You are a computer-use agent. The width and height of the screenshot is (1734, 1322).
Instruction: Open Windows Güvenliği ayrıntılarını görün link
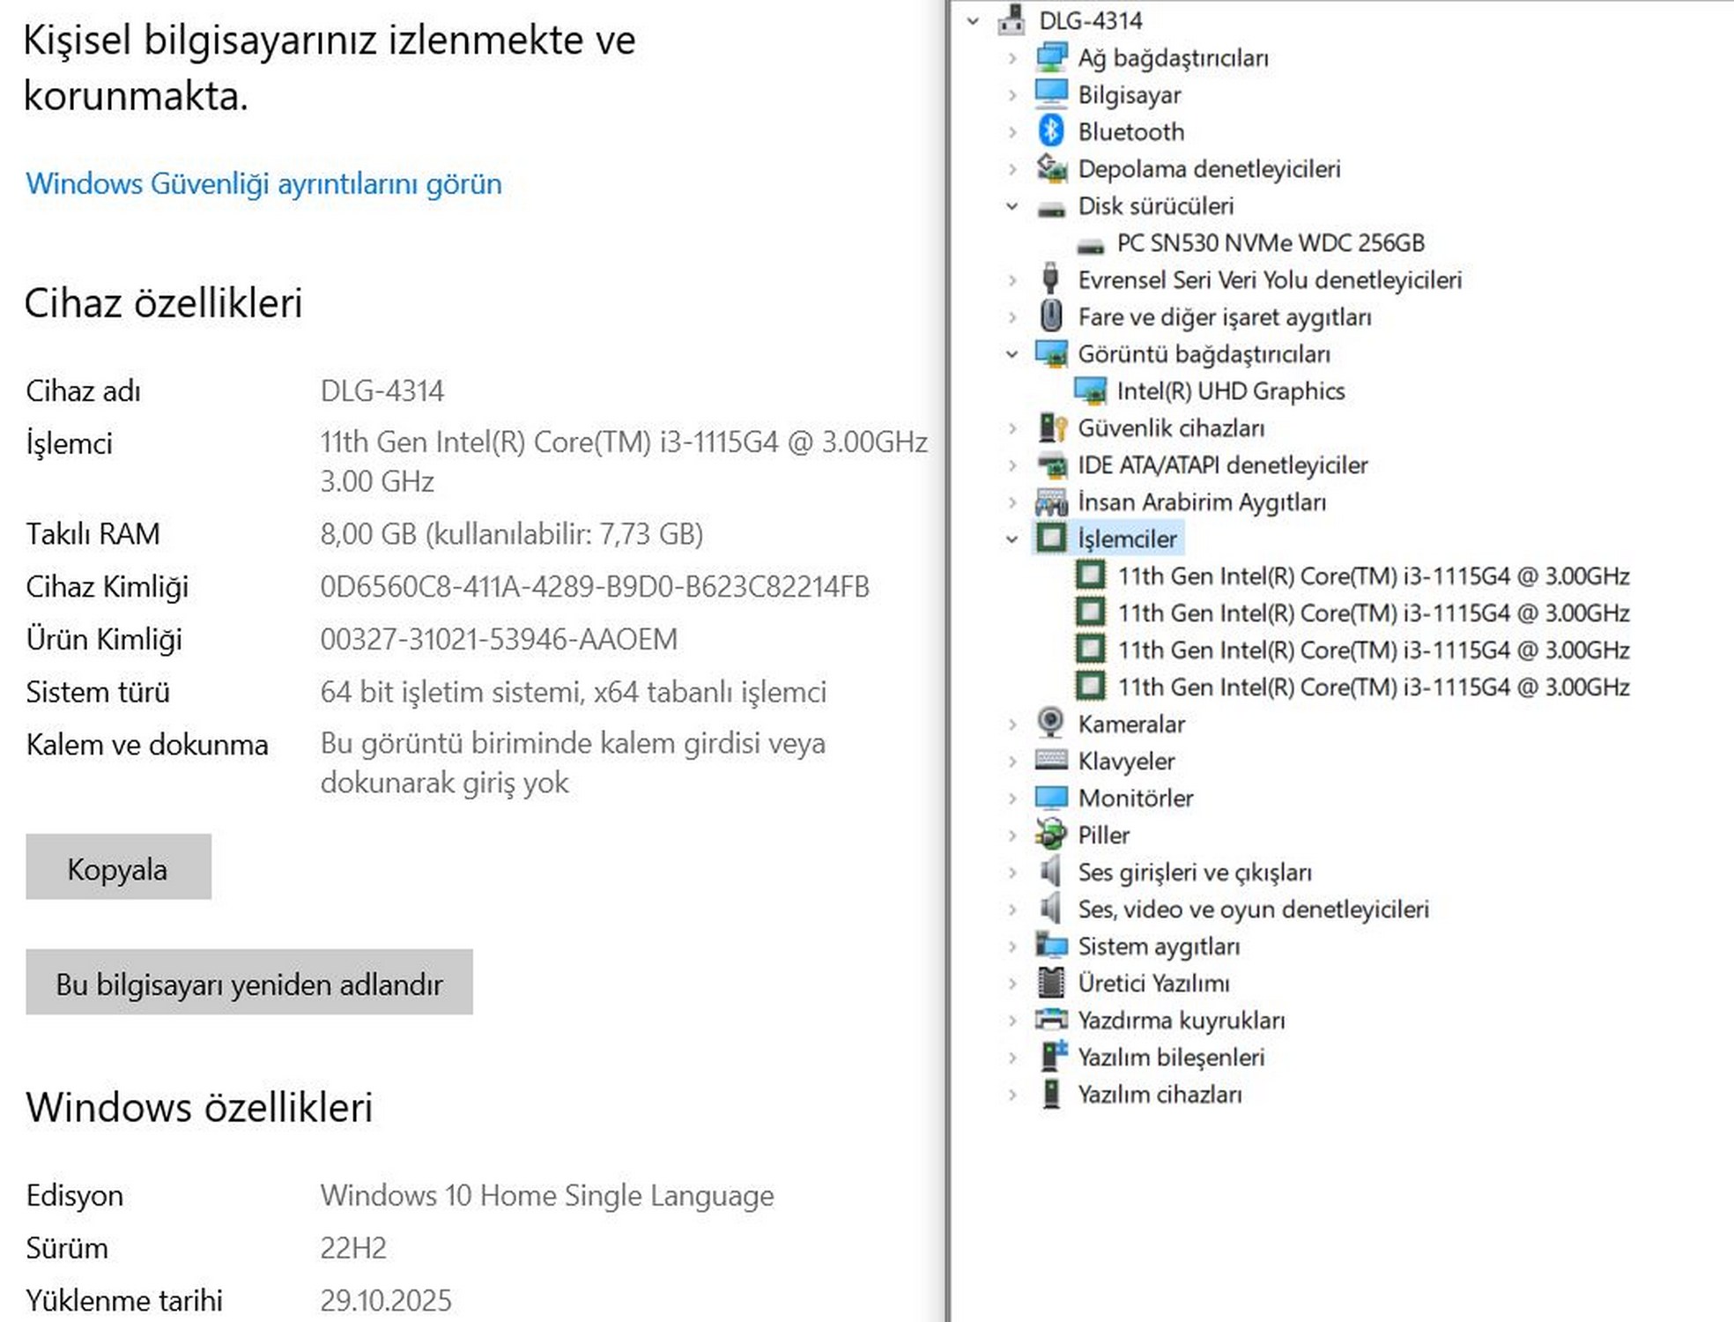coord(263,183)
